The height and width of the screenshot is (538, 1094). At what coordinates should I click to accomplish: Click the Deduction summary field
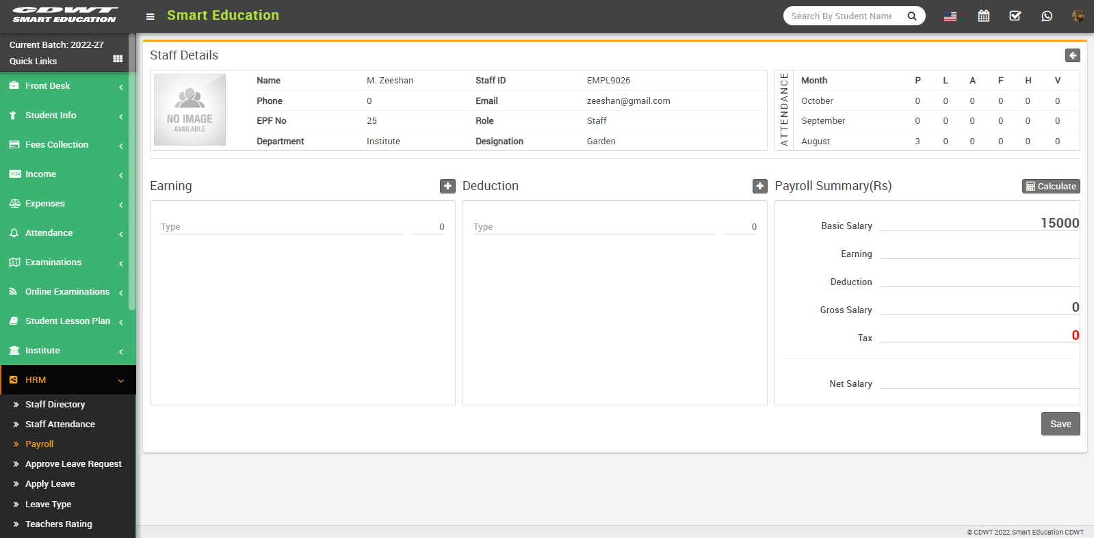979,280
